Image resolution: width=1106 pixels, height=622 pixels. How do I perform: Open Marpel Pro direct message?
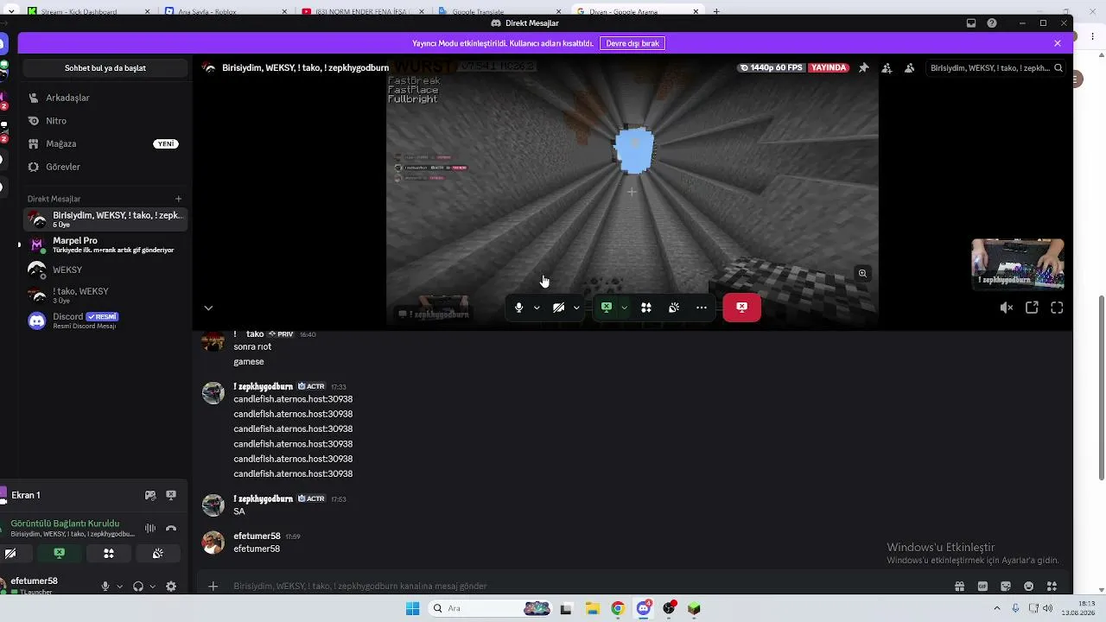coord(105,244)
